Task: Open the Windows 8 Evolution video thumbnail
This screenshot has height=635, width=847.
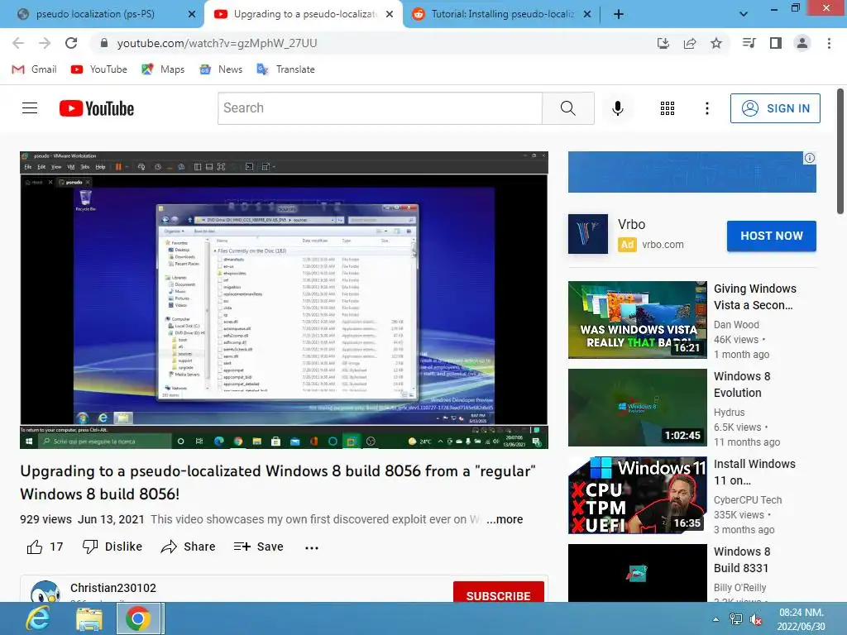Action: (638, 407)
